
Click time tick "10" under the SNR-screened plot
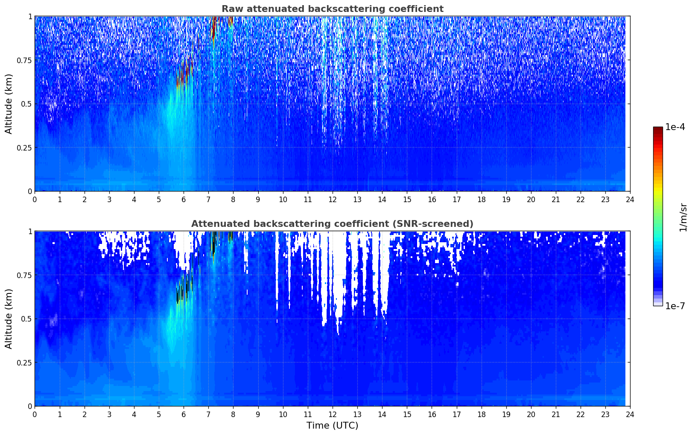283,414
